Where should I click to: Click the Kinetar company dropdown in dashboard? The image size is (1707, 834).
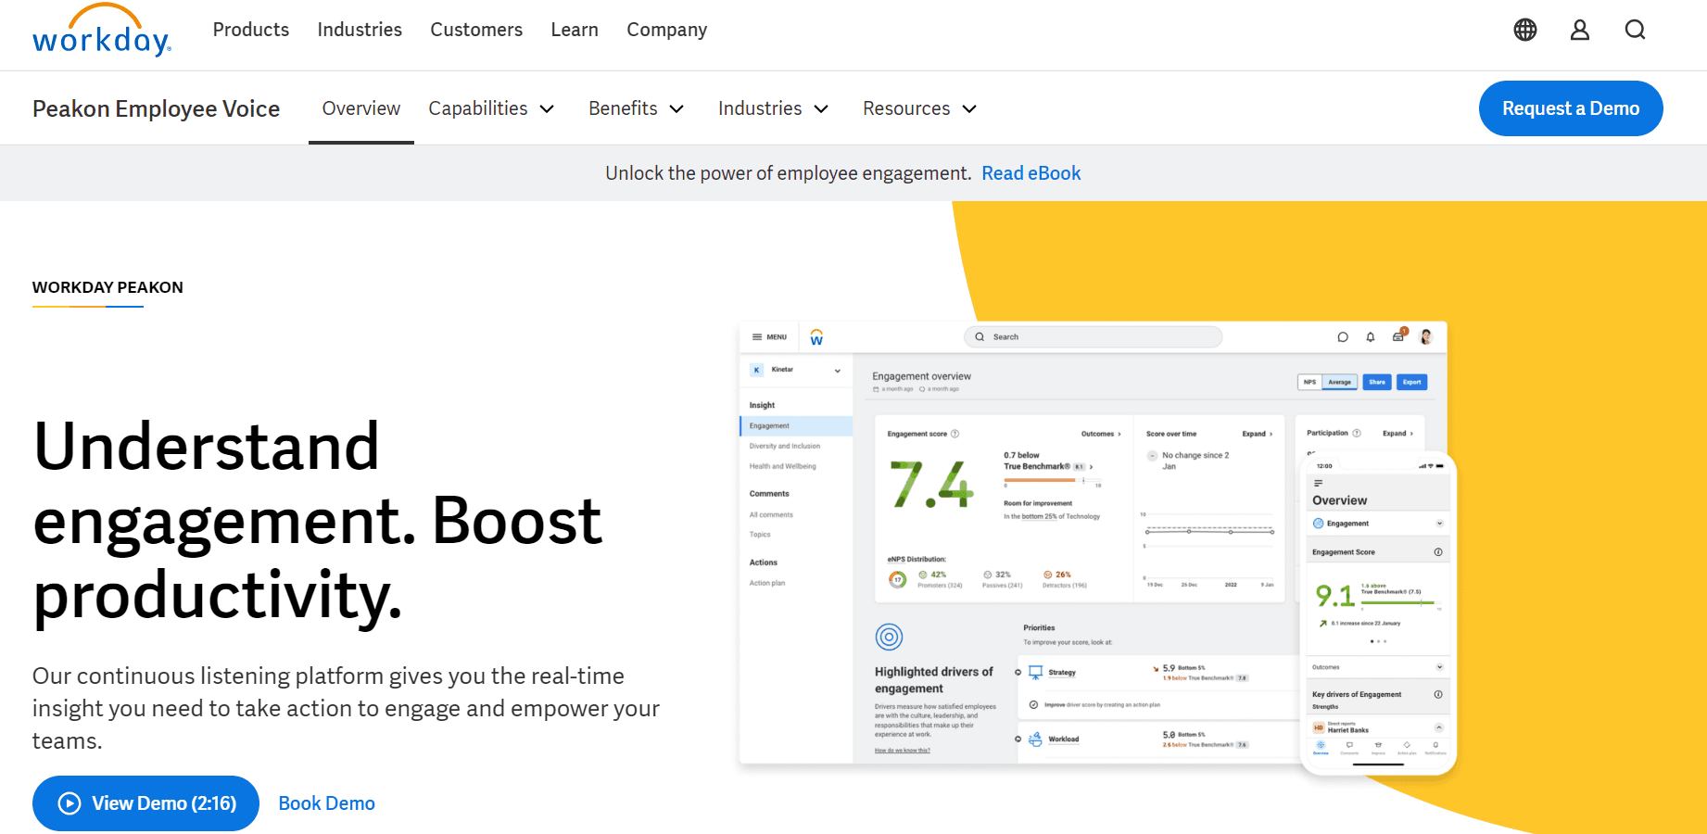(796, 370)
